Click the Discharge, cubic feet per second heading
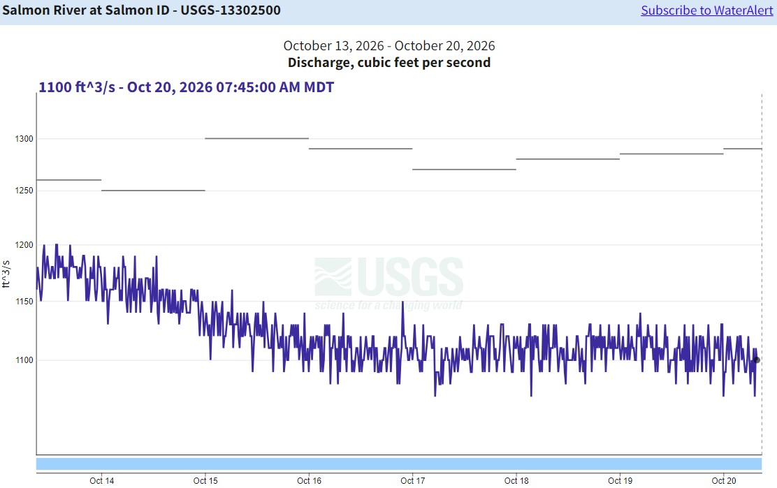This screenshot has height=488, width=777. [389, 62]
